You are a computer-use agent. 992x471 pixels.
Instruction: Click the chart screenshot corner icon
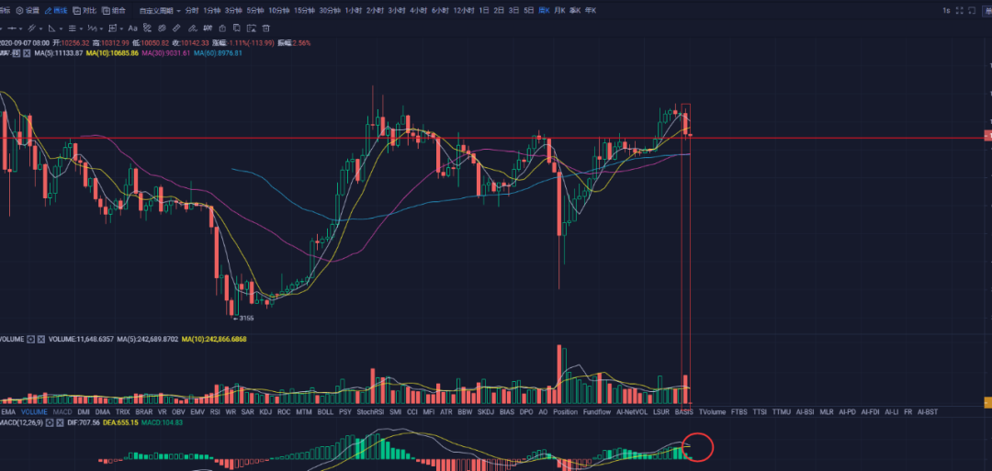pyautogui.click(x=973, y=10)
